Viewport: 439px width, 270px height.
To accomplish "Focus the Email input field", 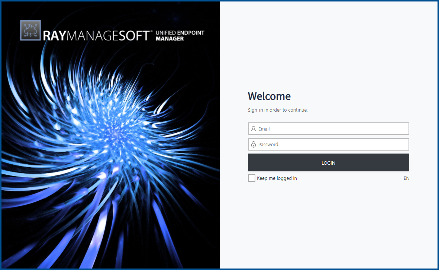I will click(x=328, y=128).
